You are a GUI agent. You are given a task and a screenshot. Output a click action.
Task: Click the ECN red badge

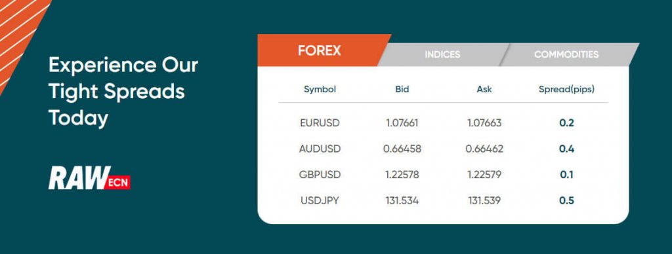point(117,182)
